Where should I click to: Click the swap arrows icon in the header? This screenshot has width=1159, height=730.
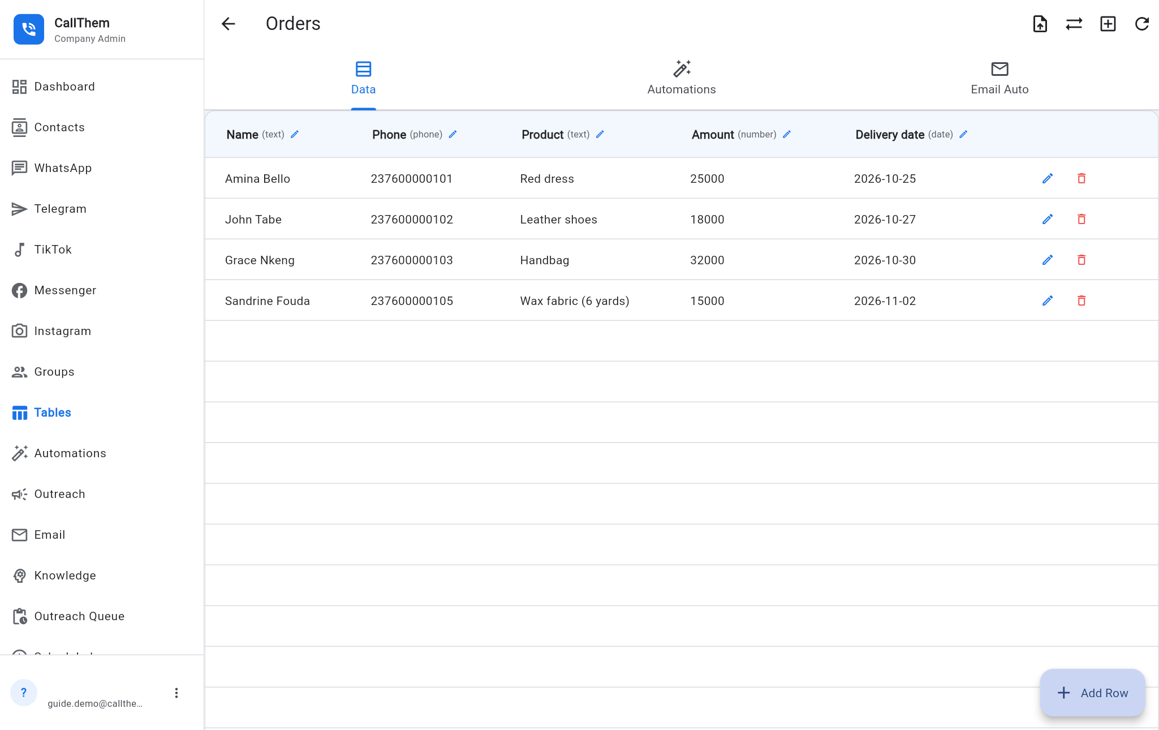click(x=1074, y=24)
